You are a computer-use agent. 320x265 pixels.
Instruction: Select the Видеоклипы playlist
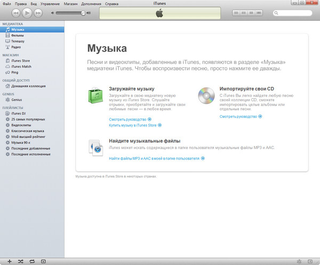[32, 125]
